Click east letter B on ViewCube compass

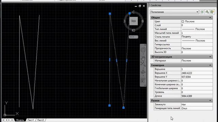pyautogui.click(x=143, y=21)
